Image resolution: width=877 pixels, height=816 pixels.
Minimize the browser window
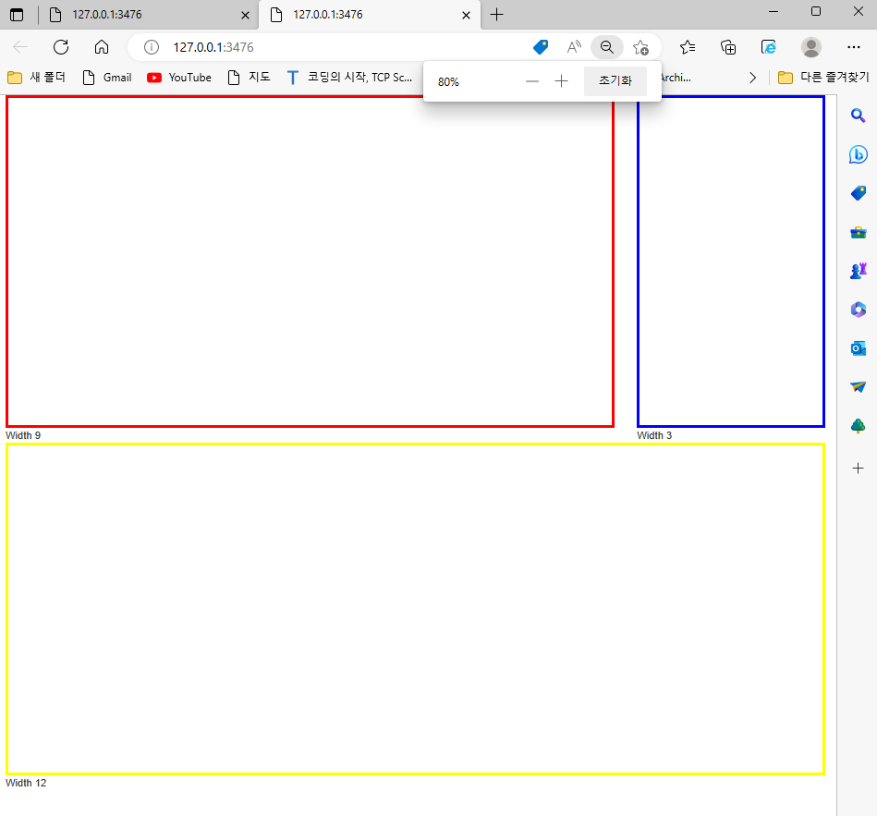773,12
